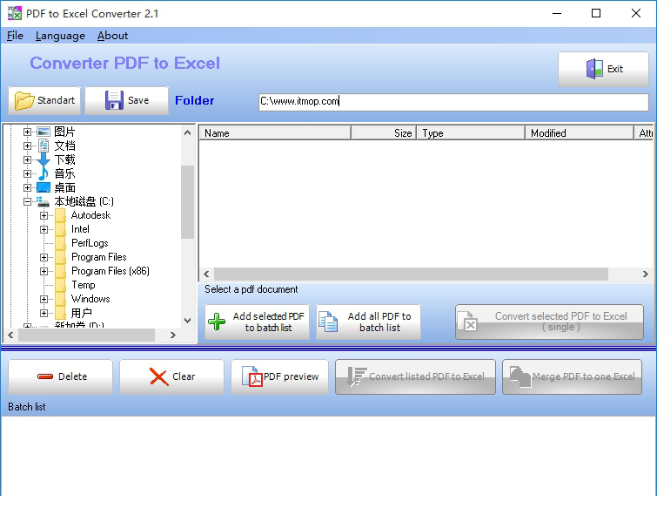Expand the Program Files folder node
Screen dimensions: 657x515
tap(44, 257)
